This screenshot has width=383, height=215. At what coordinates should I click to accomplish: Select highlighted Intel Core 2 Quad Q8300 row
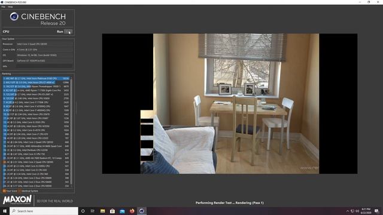click(x=36, y=162)
